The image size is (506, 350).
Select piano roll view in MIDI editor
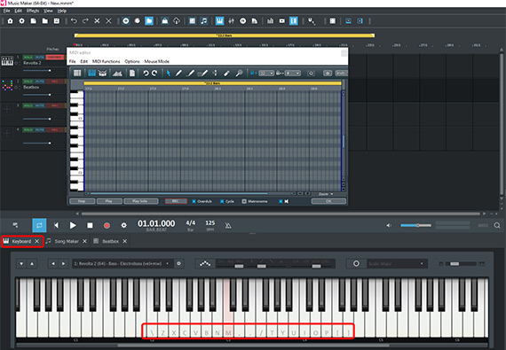tap(91, 73)
